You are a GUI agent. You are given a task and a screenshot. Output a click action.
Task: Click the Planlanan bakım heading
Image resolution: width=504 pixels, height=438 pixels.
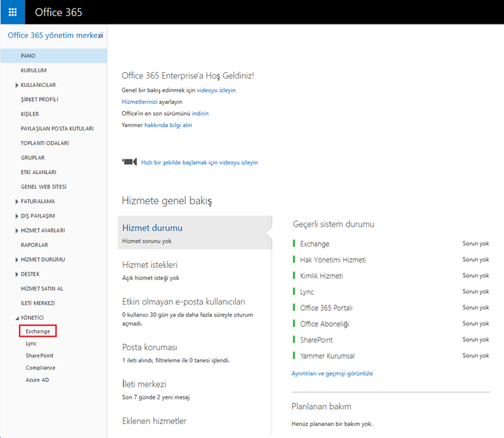[321, 406]
